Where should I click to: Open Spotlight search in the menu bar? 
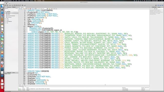[x=160, y=1]
